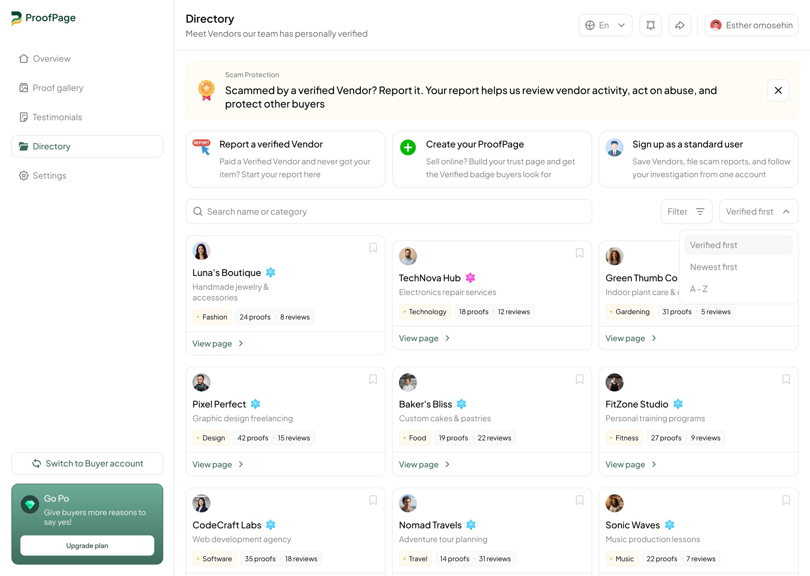Bookmark Pixel Perfect vendor
Image resolution: width=810 pixels, height=576 pixels.
tap(373, 379)
